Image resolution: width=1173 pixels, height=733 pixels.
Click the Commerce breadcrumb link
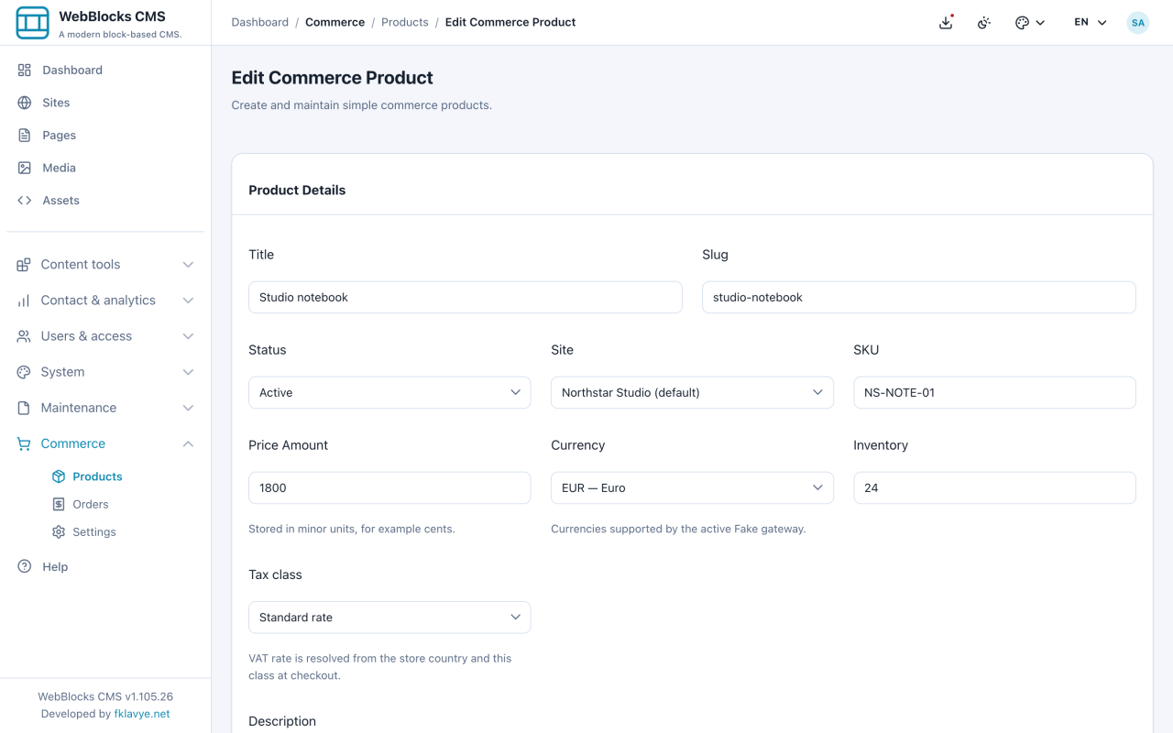(334, 22)
